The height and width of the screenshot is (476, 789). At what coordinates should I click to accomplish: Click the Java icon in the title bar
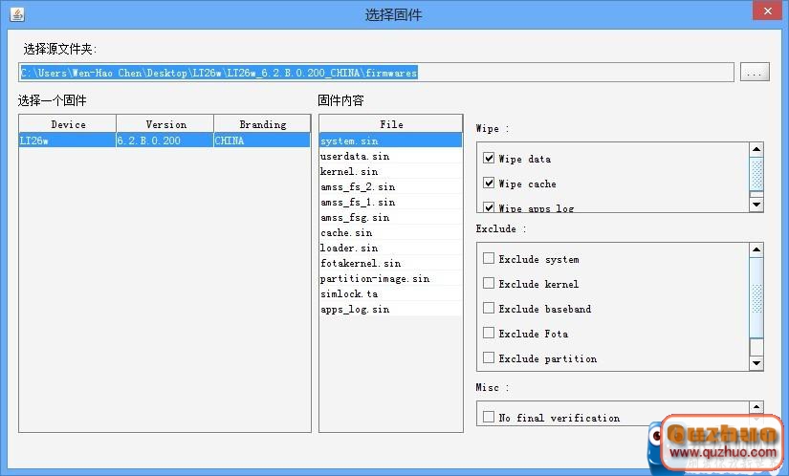[x=17, y=14]
